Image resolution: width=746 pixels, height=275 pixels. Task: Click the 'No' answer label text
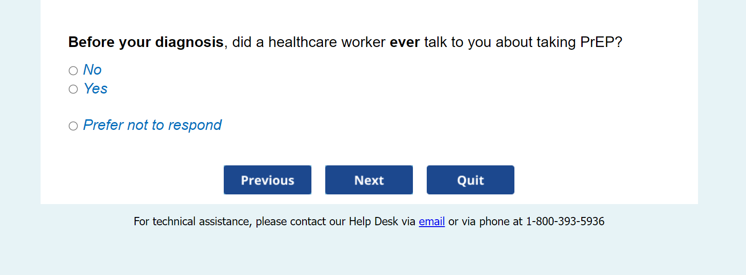tap(92, 70)
